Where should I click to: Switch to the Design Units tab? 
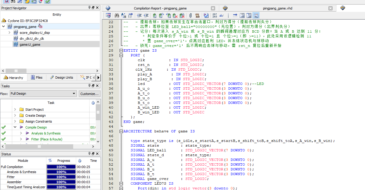point(61,77)
